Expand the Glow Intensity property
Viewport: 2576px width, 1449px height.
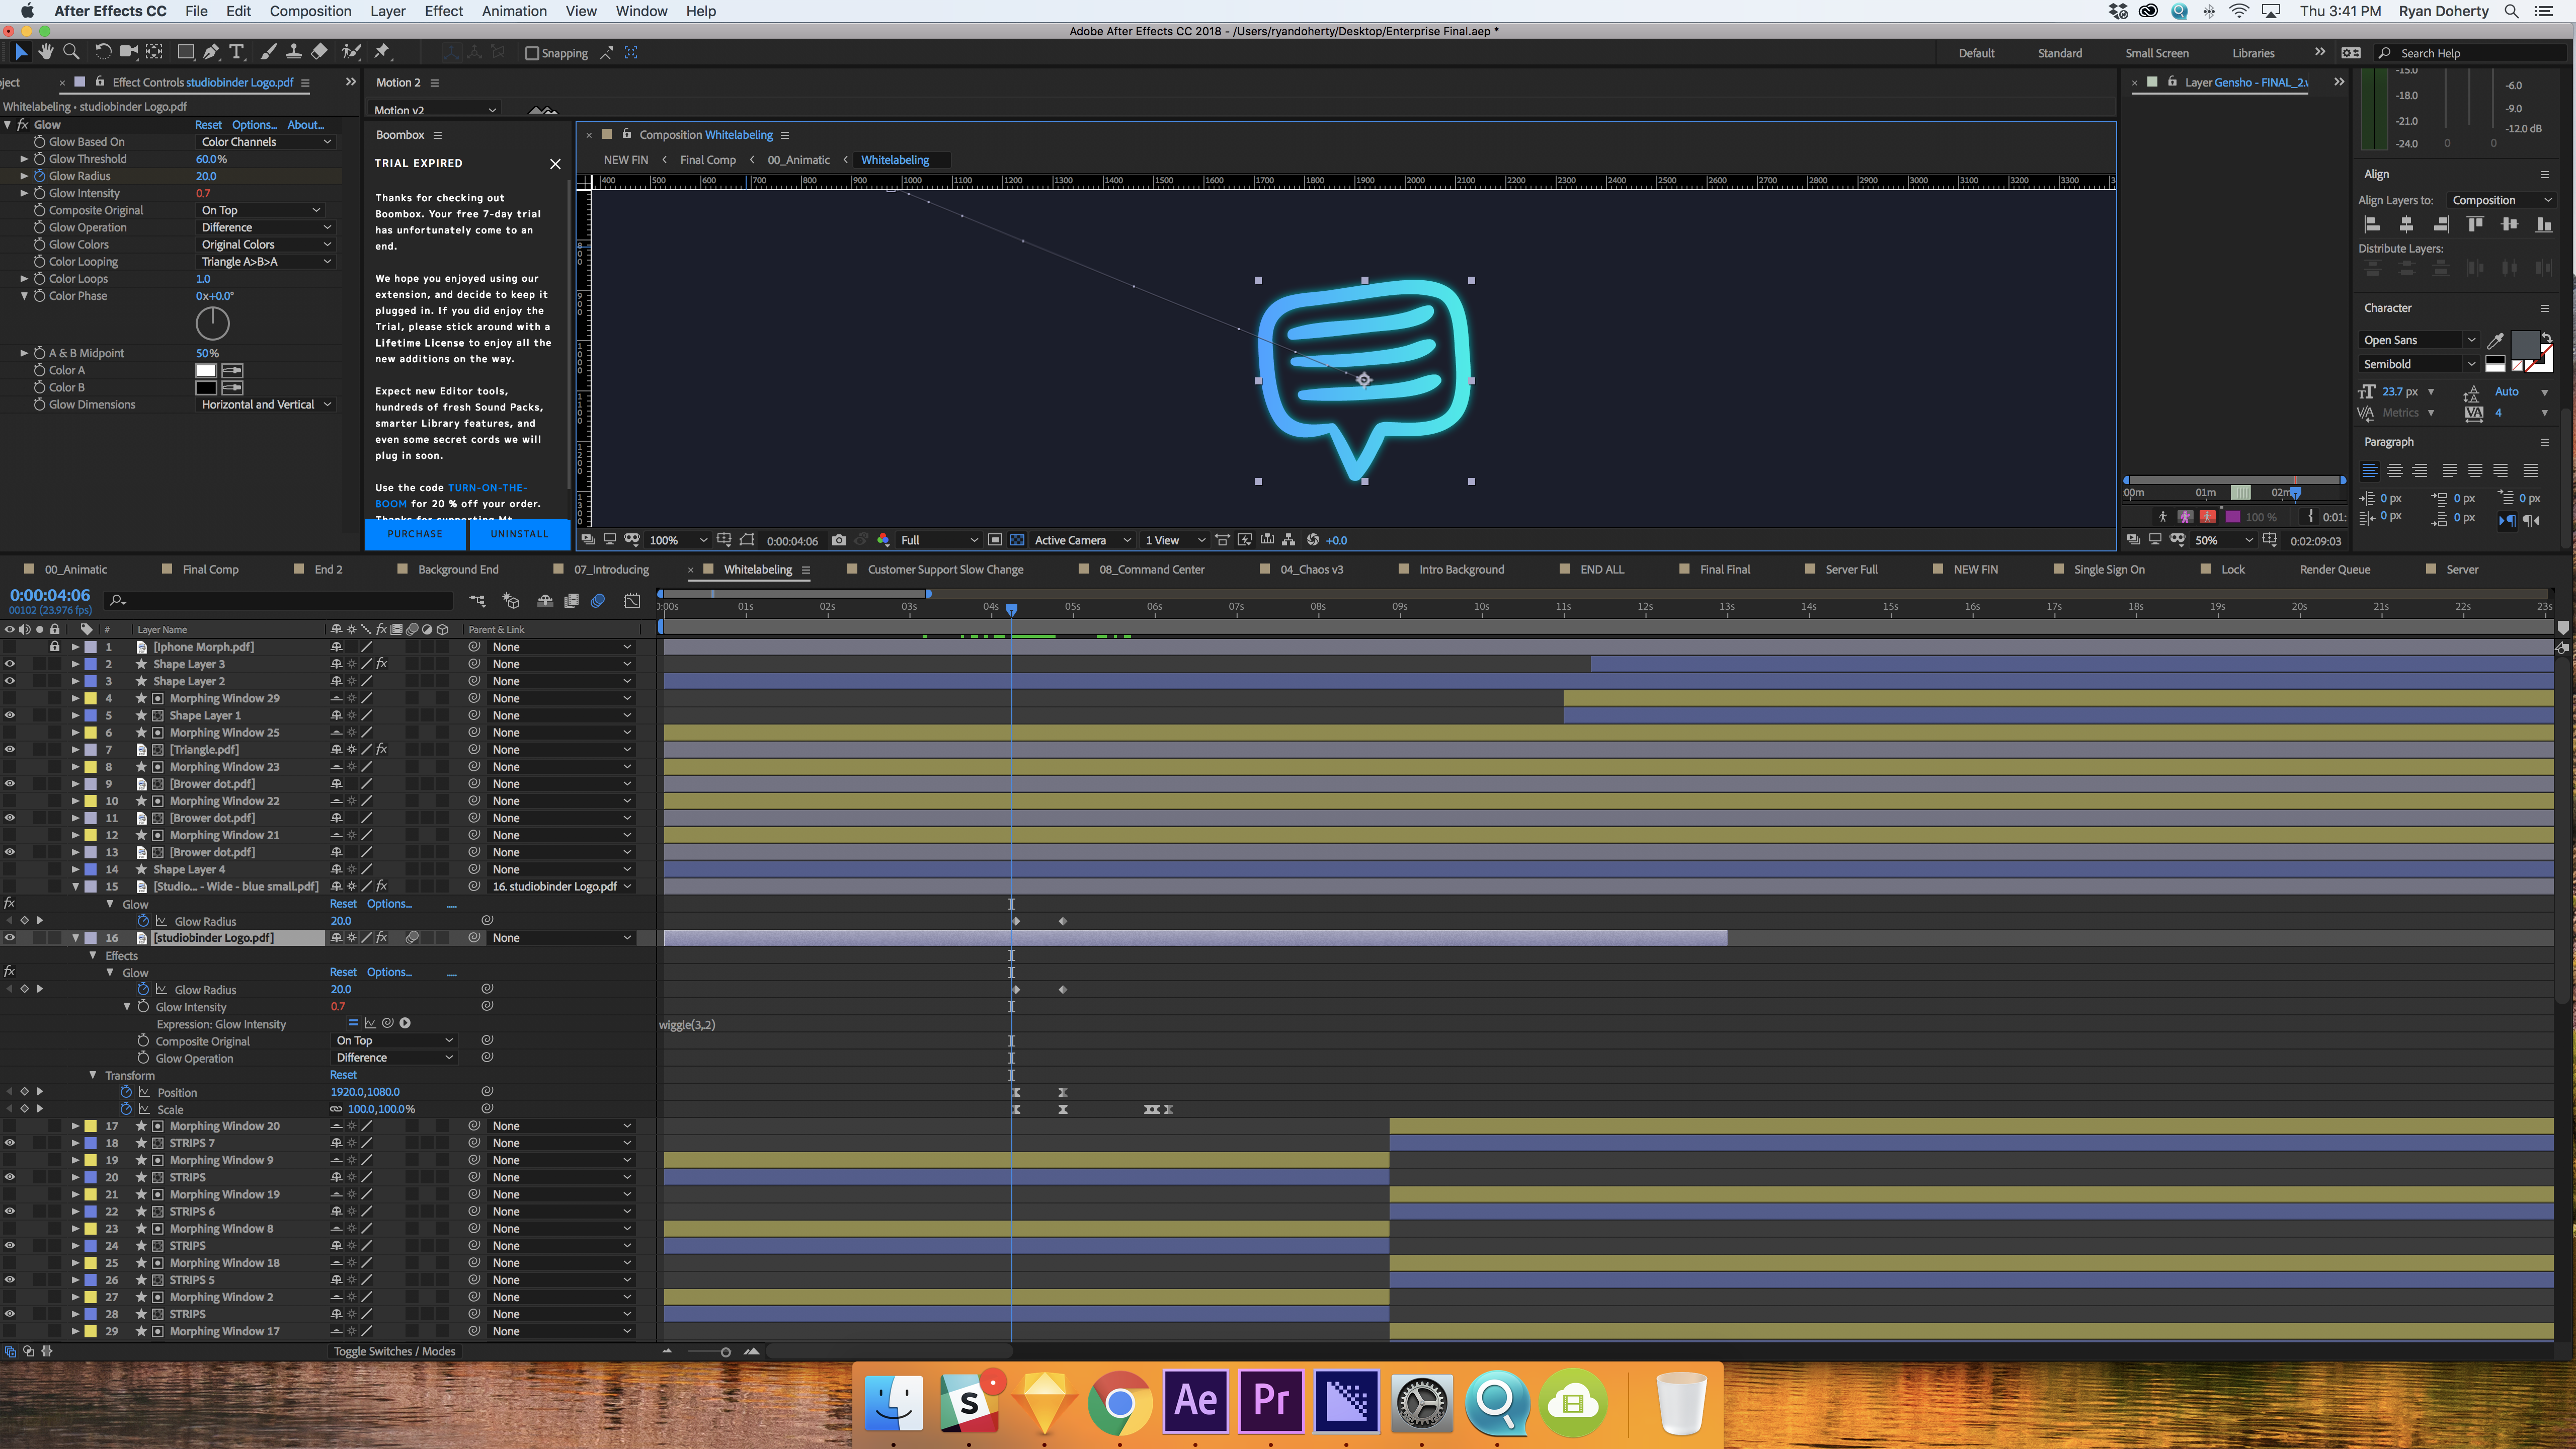(23, 192)
